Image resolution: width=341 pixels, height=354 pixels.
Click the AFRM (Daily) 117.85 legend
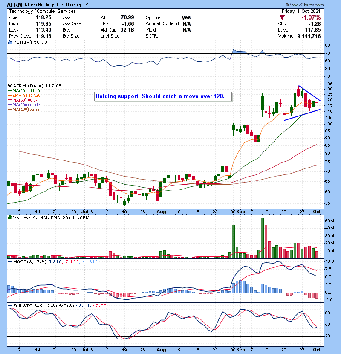click(37, 86)
